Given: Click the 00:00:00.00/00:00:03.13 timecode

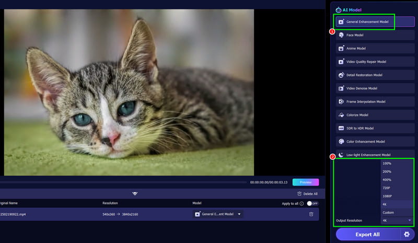Looking at the screenshot, I should coord(269,182).
